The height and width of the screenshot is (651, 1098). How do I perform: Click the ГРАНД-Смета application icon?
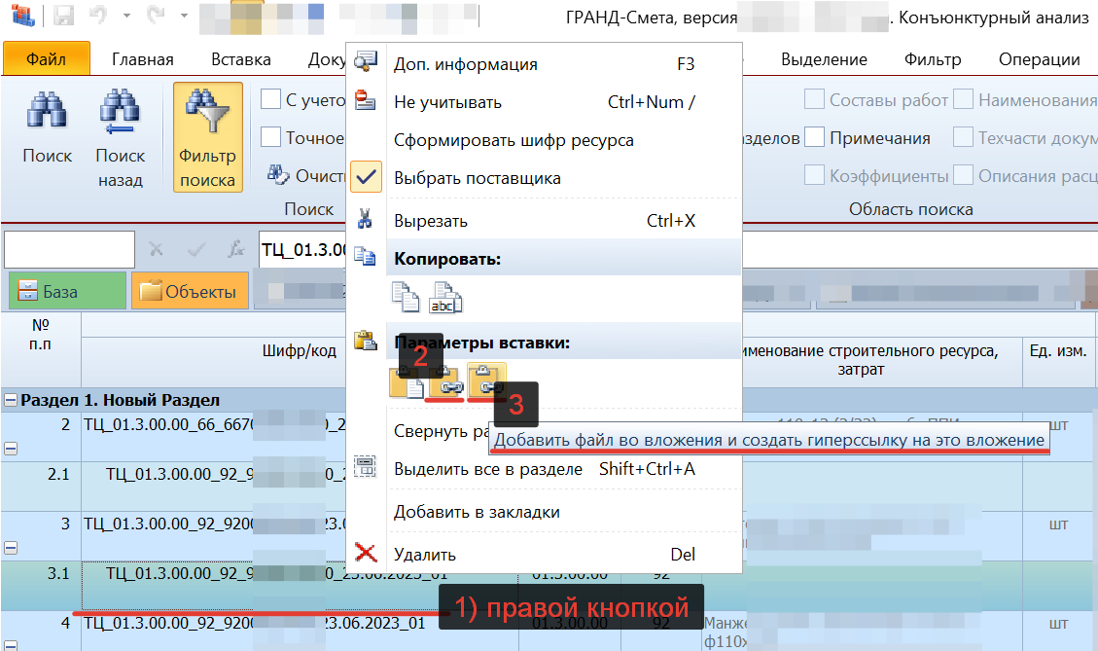point(21,16)
